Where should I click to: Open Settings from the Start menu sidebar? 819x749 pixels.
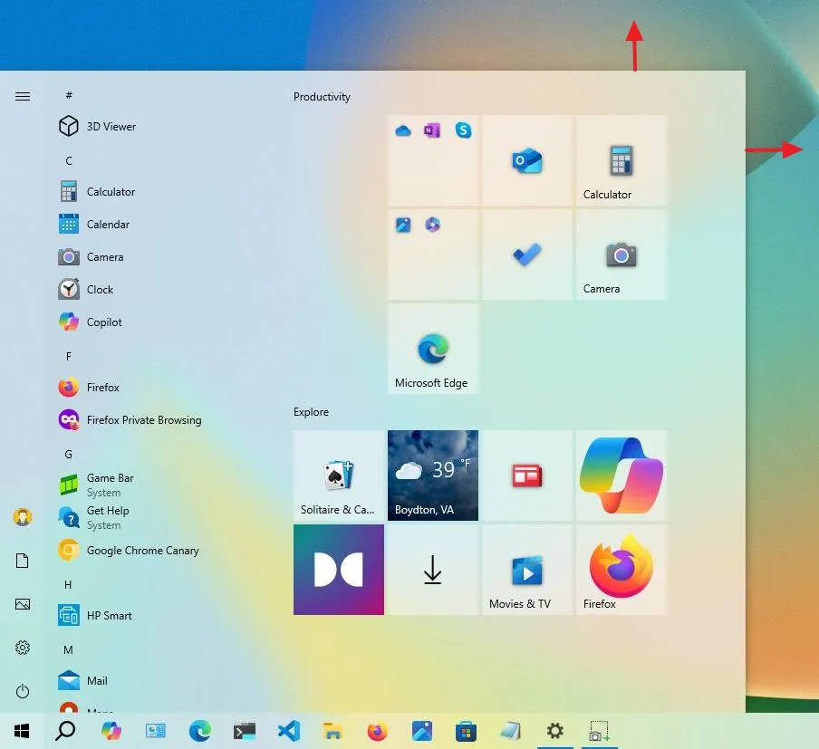22,648
